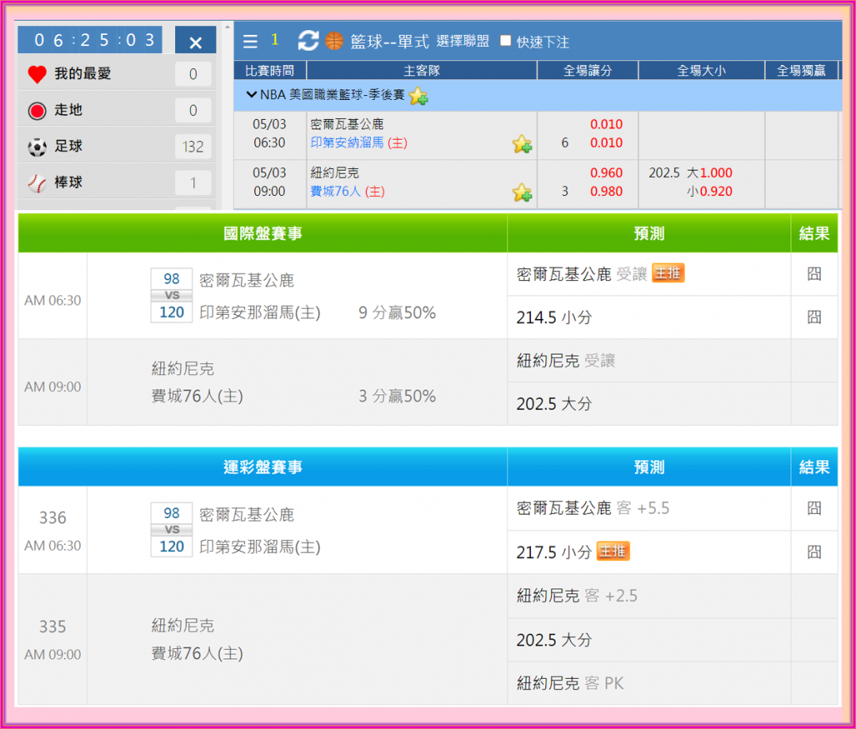Open blue 印第安納溜馬 (主) team link
Screen dimensions: 856x729
359,143
